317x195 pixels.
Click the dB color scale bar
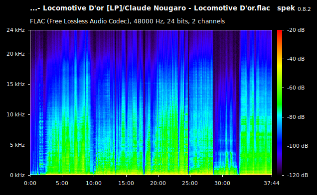(x=280, y=102)
